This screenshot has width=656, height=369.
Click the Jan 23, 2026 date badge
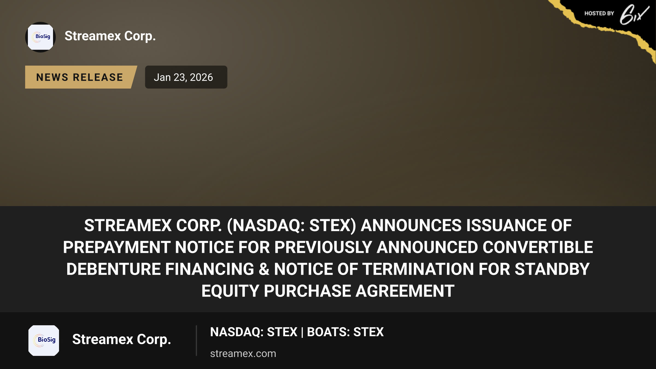click(186, 77)
